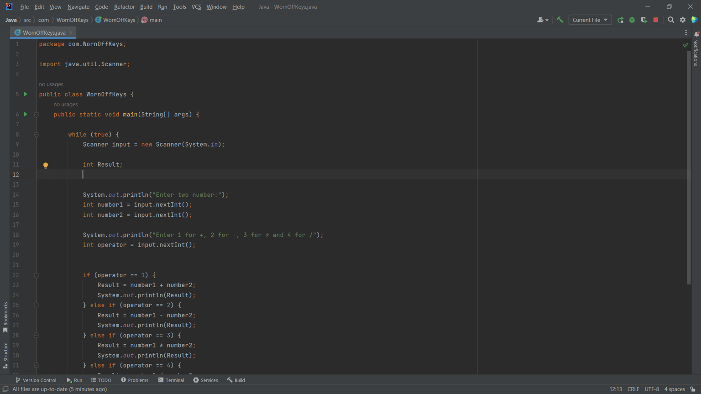Viewport: 701px width, 394px height.
Task: Click the src breadcrumb
Action: tap(27, 20)
